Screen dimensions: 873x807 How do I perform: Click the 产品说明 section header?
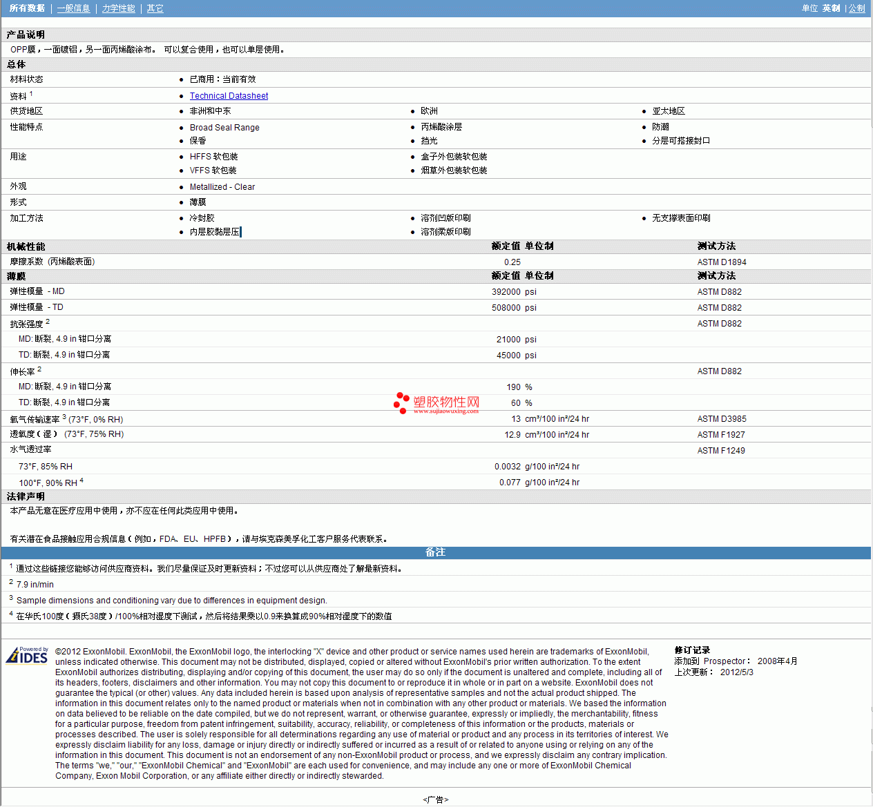(26, 35)
